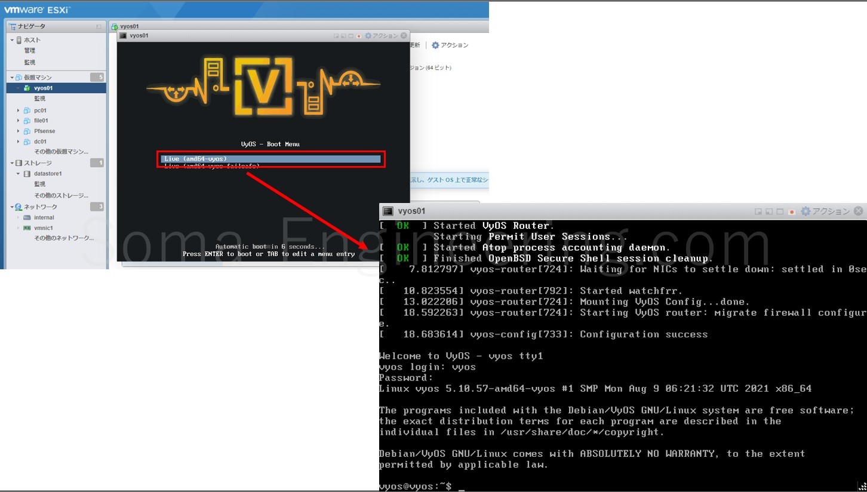Click the network count badge 3

click(97, 207)
